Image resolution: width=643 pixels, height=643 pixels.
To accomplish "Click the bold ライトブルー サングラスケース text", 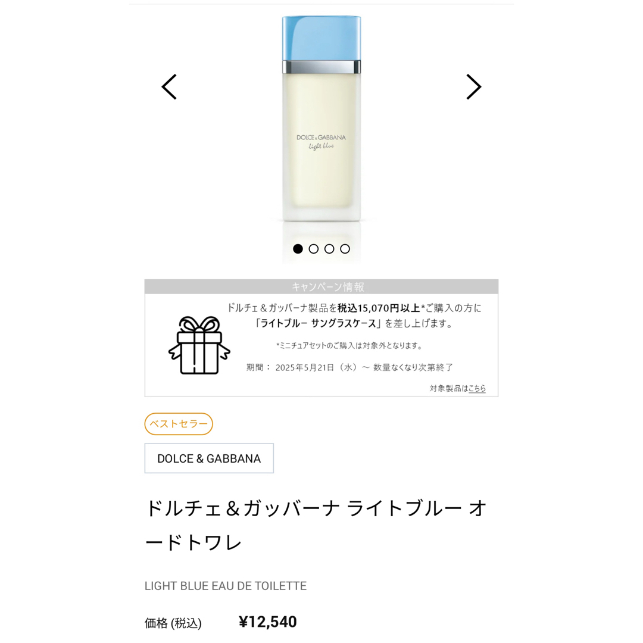I will click(x=318, y=323).
